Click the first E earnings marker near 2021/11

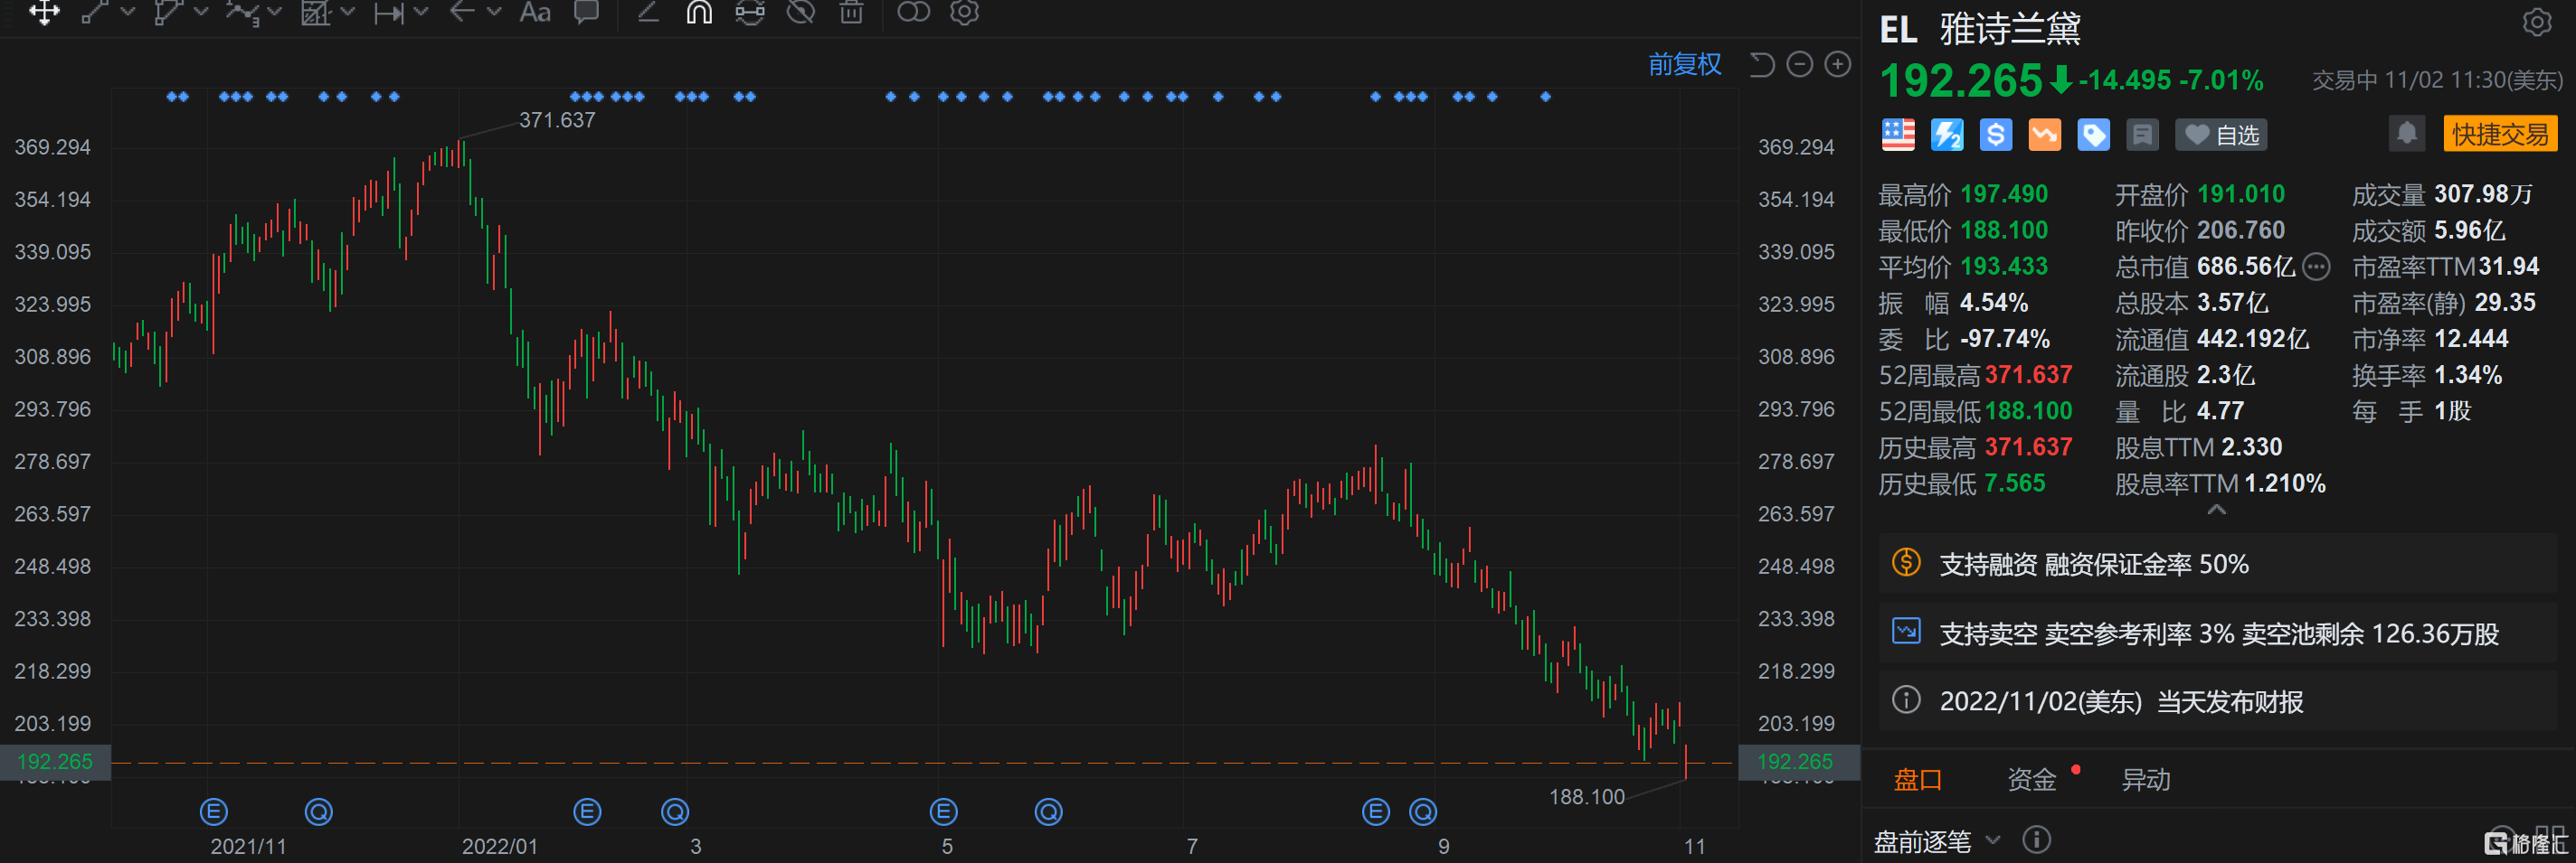coord(214,812)
